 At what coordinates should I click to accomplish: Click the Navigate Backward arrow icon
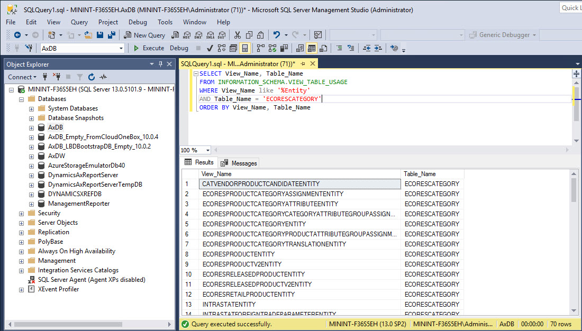click(x=17, y=35)
